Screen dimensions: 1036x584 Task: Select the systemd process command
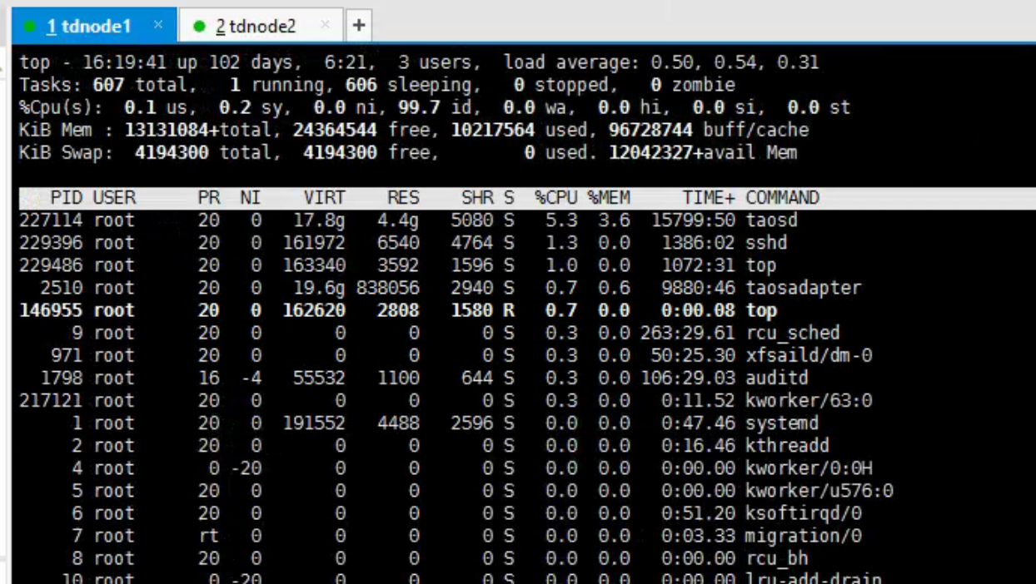(x=782, y=423)
